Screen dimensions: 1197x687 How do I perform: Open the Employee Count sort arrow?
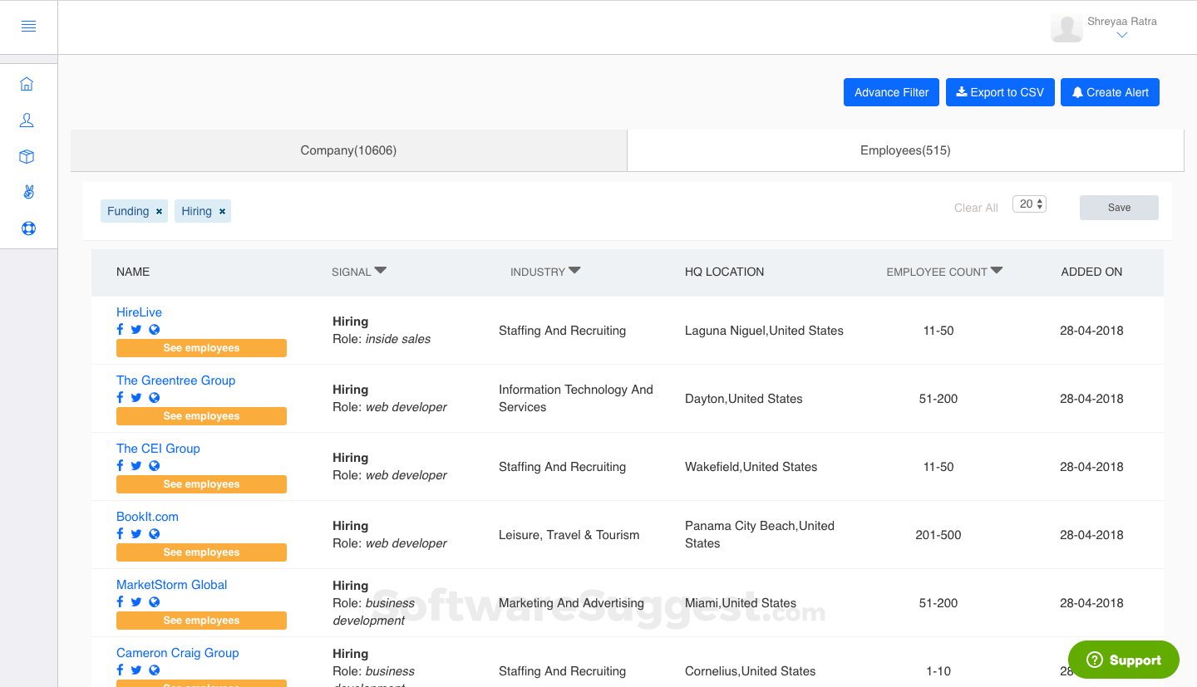997,269
